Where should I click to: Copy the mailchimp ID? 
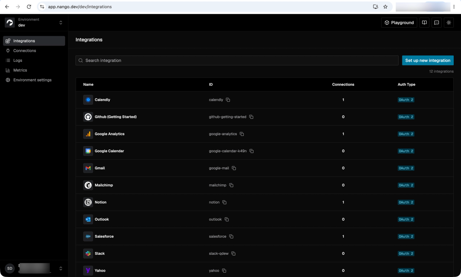[x=231, y=185]
